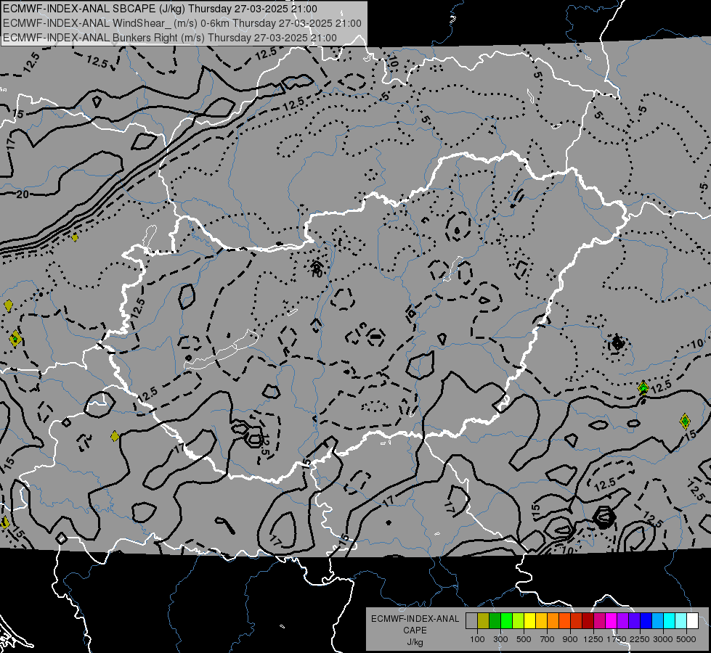
Task: Click the 500 legend value label
Action: pos(524,639)
